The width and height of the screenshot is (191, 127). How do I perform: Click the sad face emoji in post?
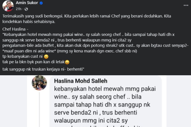coord(46,57)
